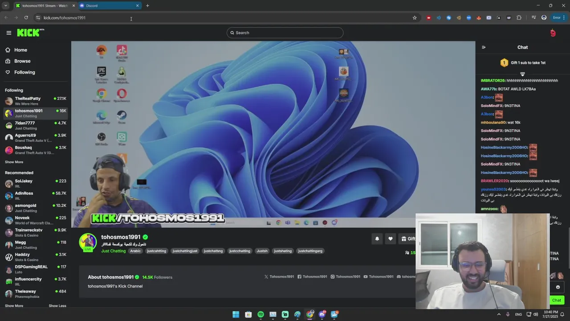Open 7idan7777 channel in sidebar
This screenshot has height=321, width=570.
[36, 125]
